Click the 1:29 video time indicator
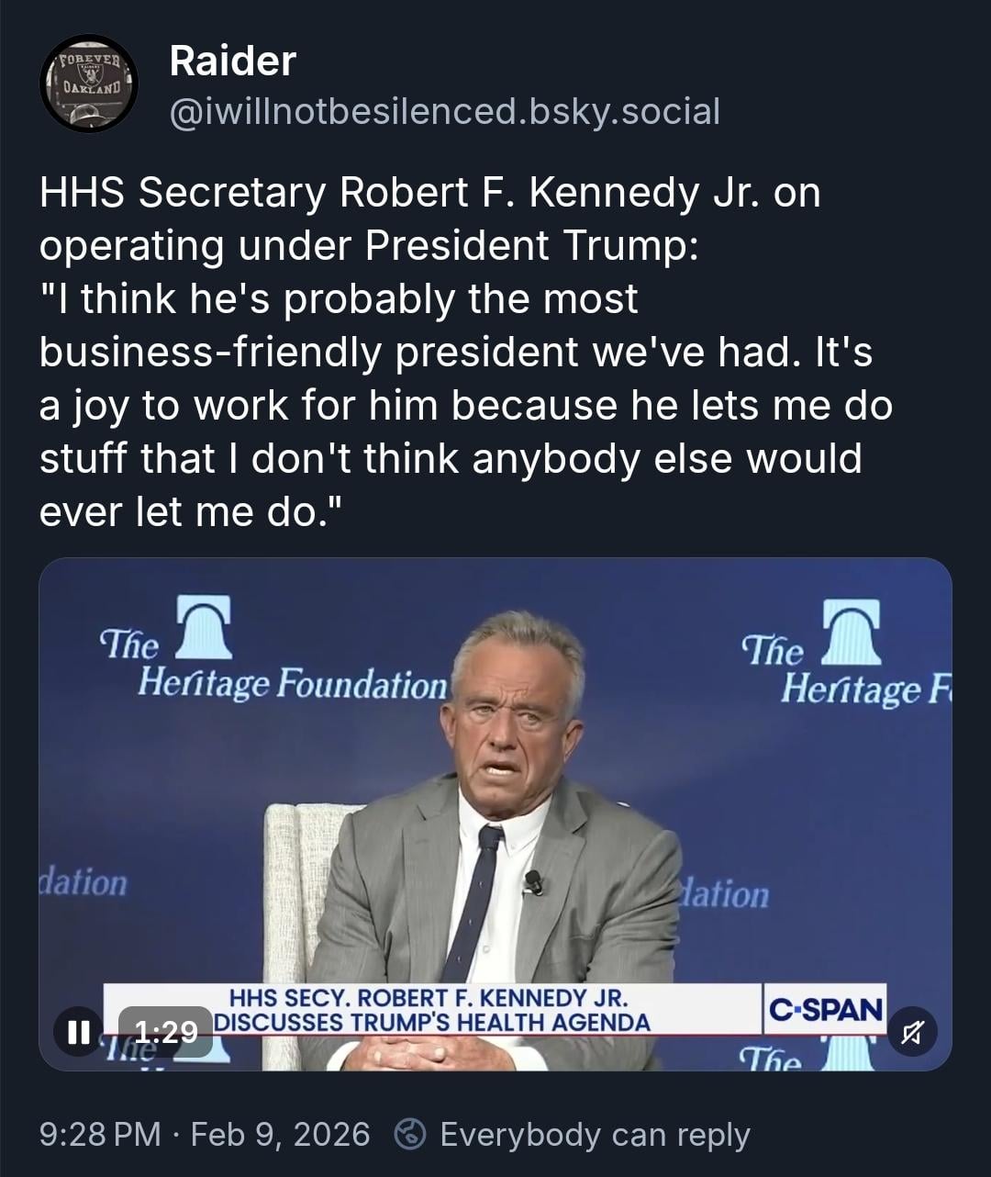This screenshot has height=1177, width=991. (x=166, y=1032)
